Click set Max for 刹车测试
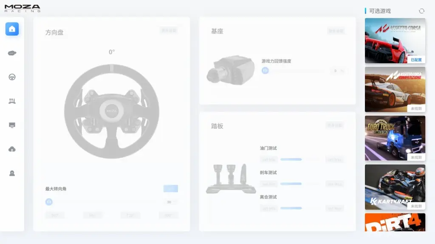This screenshot has width=435, height=244. pyautogui.click(x=335, y=184)
